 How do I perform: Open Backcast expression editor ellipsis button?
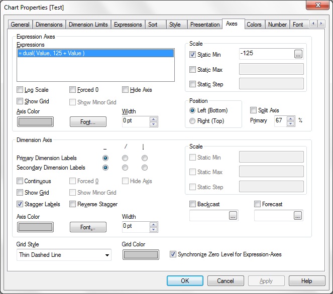(233, 216)
